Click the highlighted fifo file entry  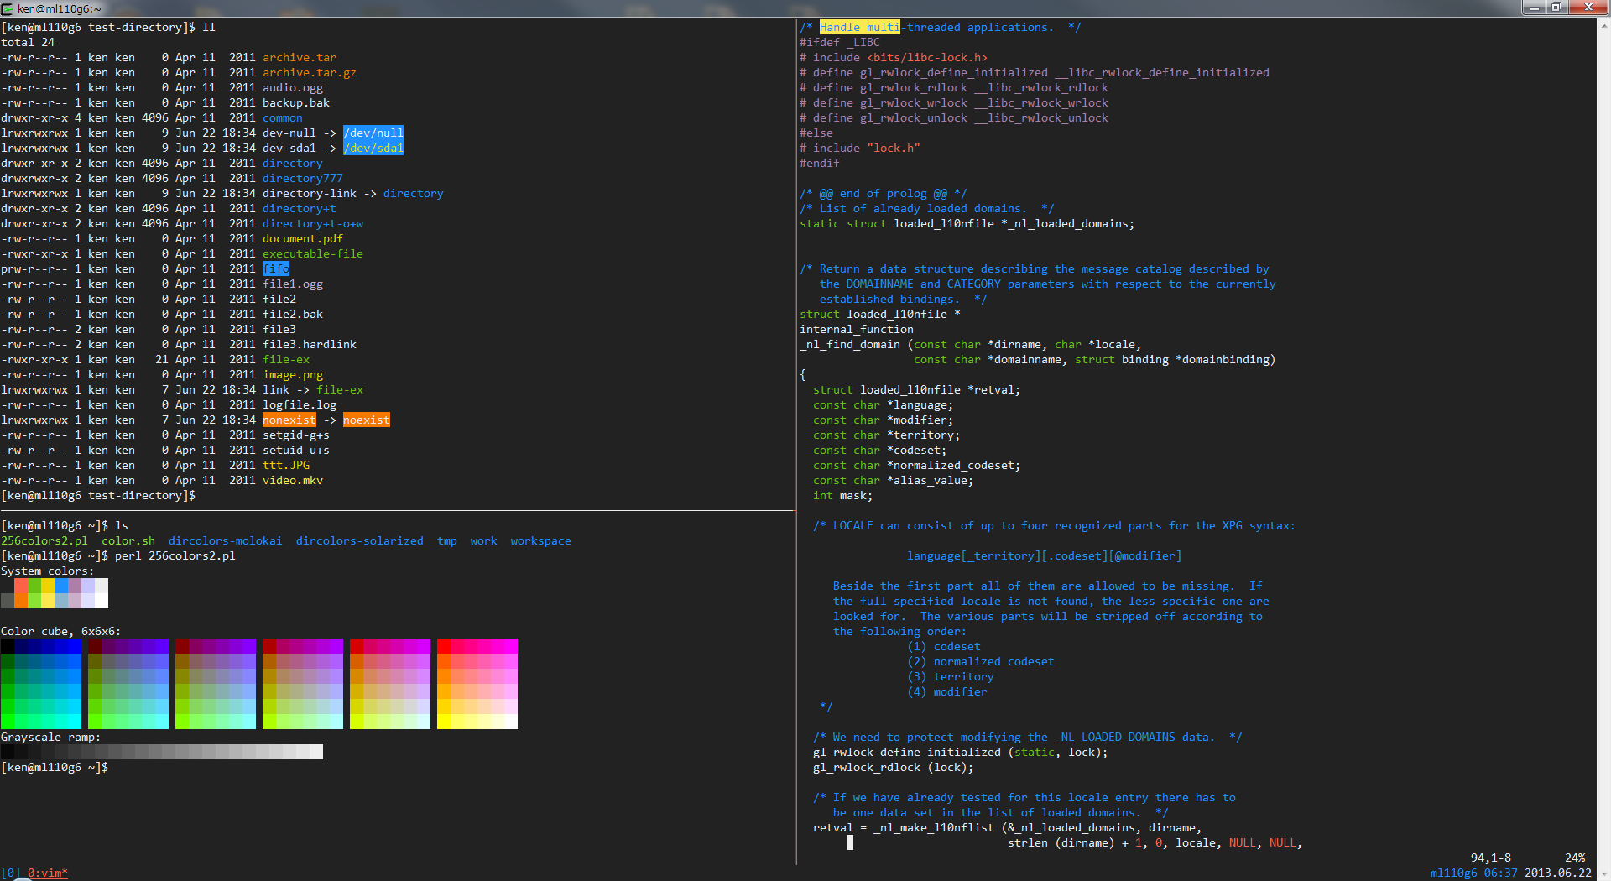tap(275, 268)
